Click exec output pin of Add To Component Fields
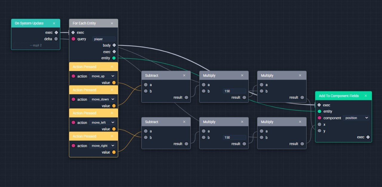382x187 pixels. [x=368, y=137]
